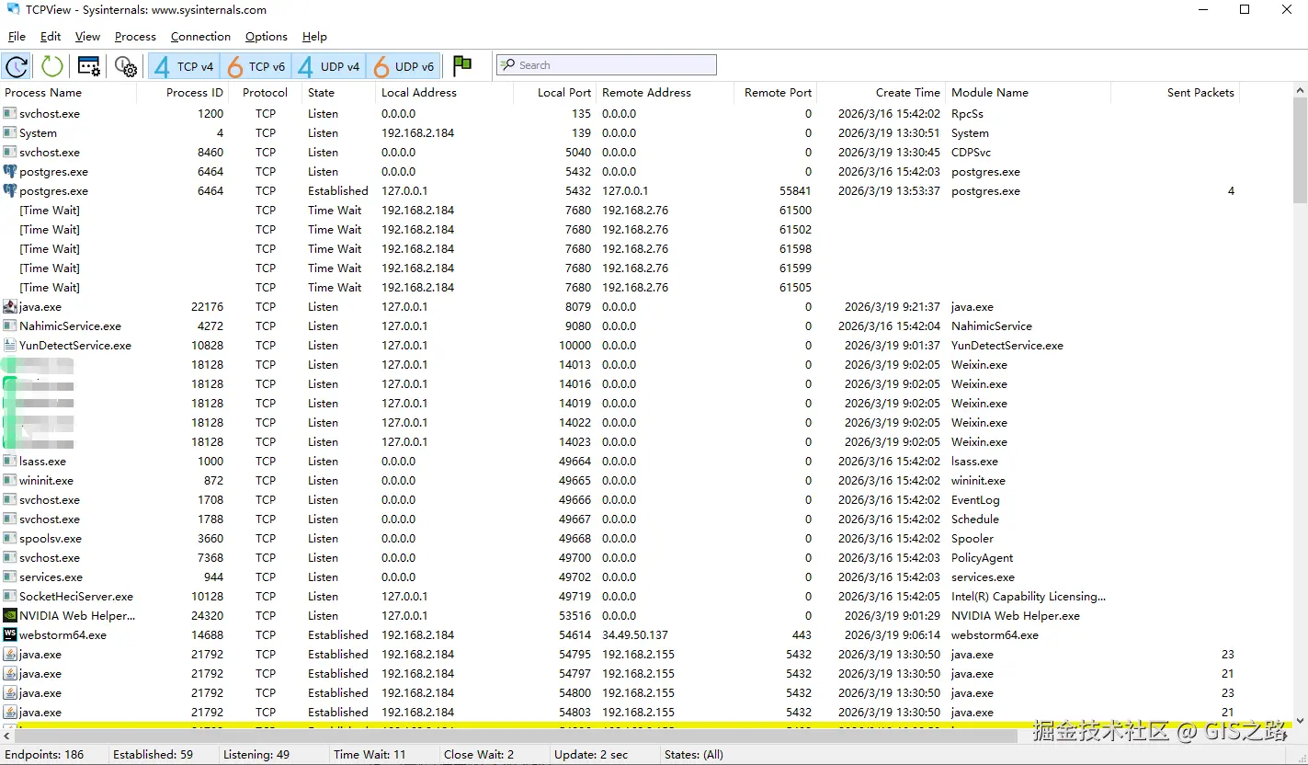This screenshot has width=1308, height=765.
Task: Sort by the Module Name column header
Action: tap(1028, 93)
